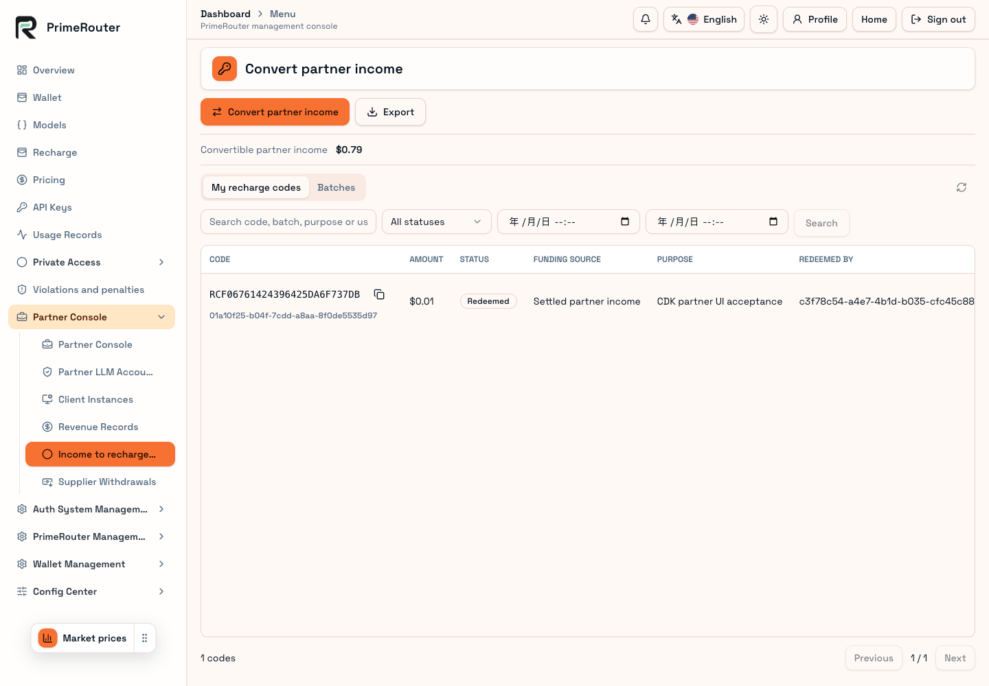Focus the search code input field
The width and height of the screenshot is (989, 686).
pos(288,222)
